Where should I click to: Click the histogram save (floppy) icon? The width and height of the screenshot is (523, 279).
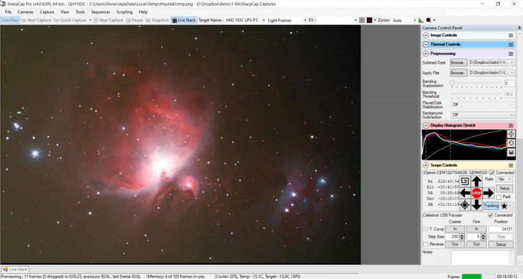[x=511, y=153]
